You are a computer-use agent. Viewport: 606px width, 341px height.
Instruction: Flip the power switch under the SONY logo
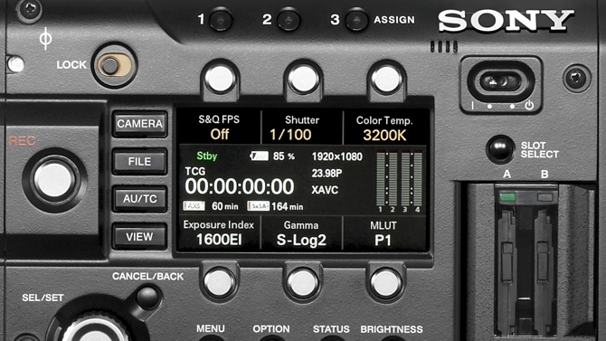coord(501,81)
